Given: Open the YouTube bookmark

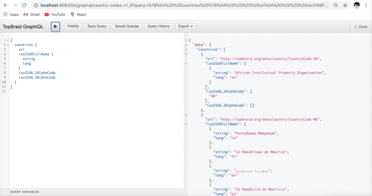Looking at the screenshot, I should pos(55,14).
